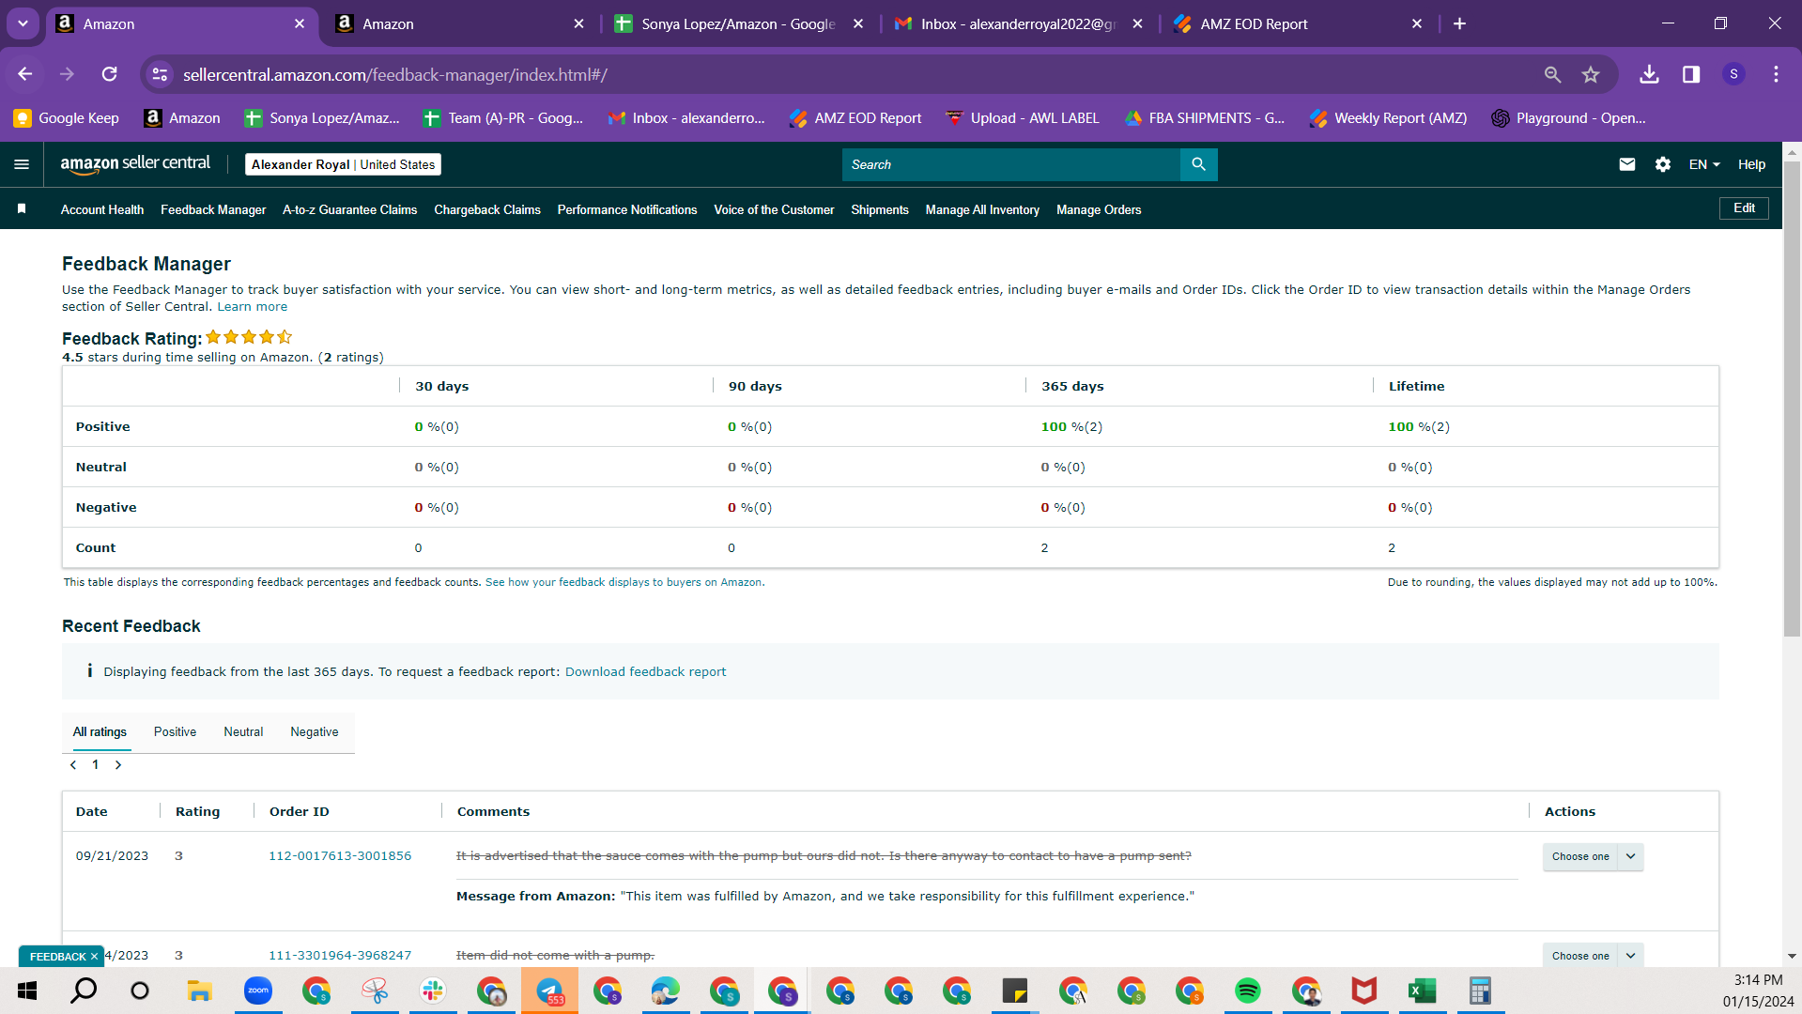Reload the Feedback Manager page
The height and width of the screenshot is (1014, 1802).
(x=110, y=74)
